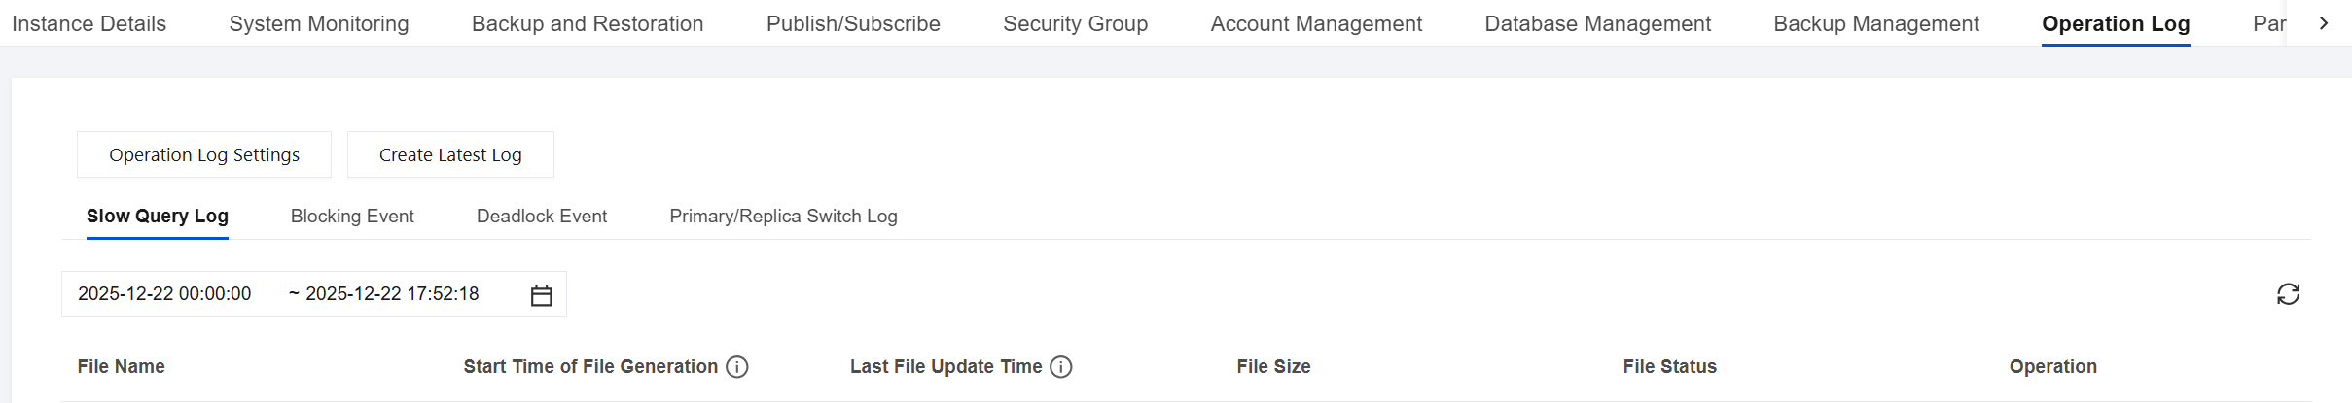Open the date range calendar icon

pyautogui.click(x=542, y=295)
